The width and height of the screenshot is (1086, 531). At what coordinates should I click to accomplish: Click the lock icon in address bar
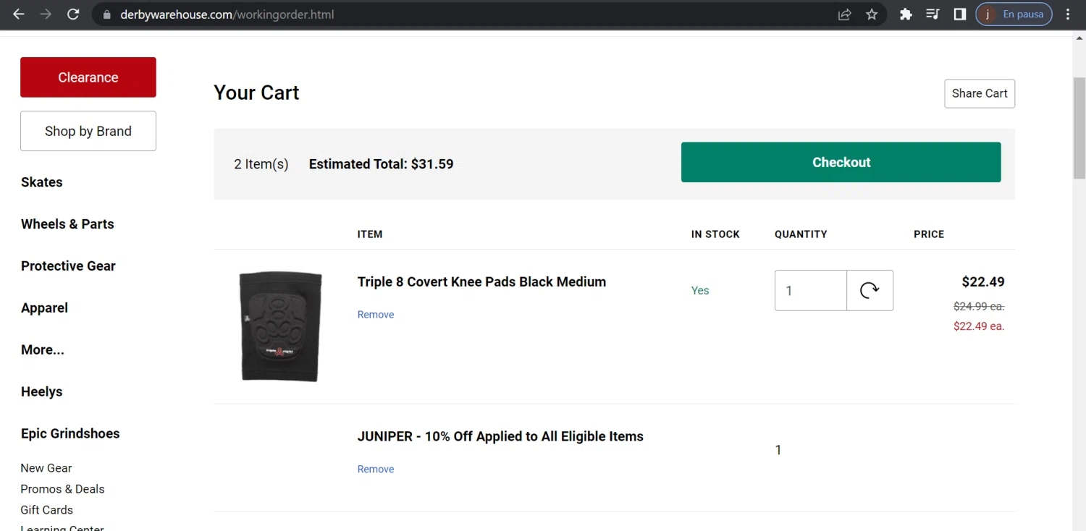(x=106, y=14)
